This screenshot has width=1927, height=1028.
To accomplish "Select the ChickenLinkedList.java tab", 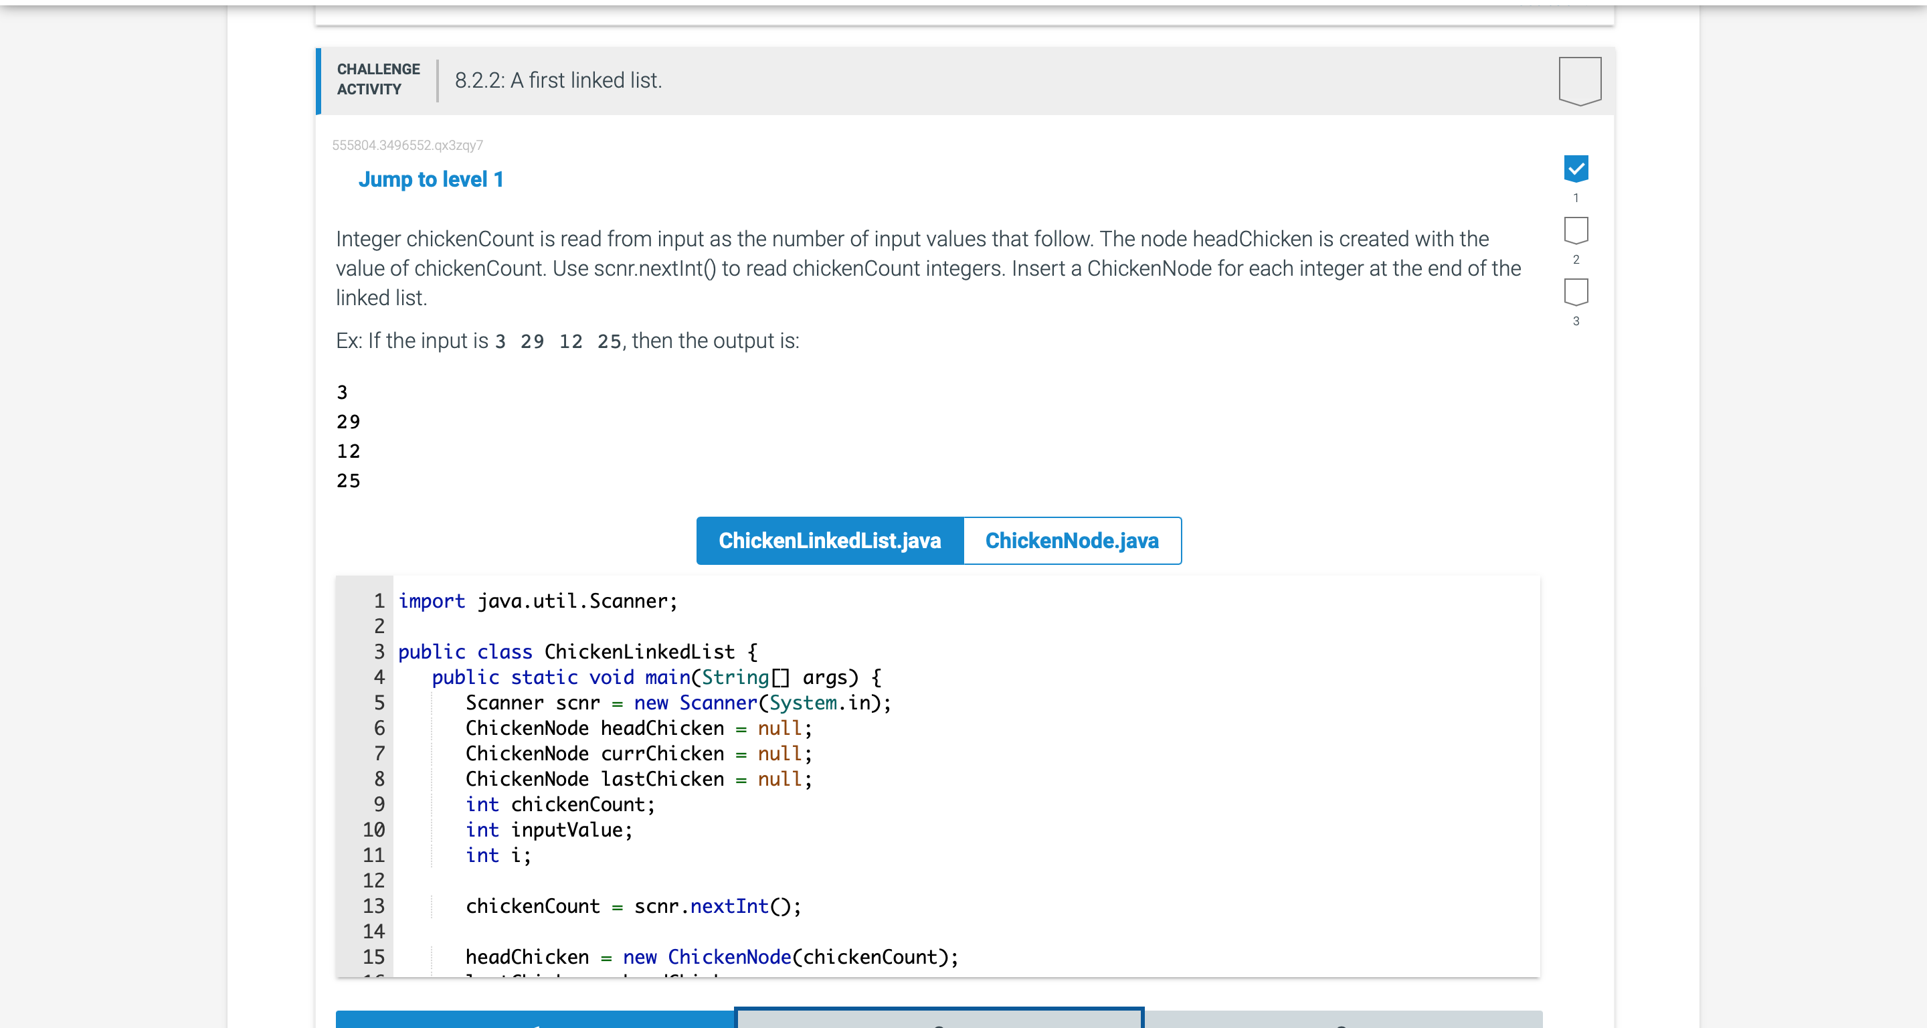I will [829, 540].
